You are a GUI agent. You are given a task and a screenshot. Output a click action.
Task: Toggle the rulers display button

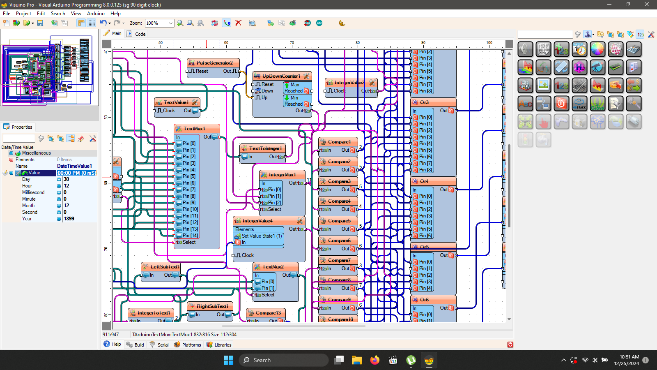[x=81, y=23]
